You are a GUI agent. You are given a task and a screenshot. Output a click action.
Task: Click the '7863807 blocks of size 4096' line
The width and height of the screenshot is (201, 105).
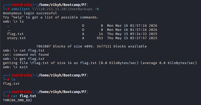(x=91, y=46)
